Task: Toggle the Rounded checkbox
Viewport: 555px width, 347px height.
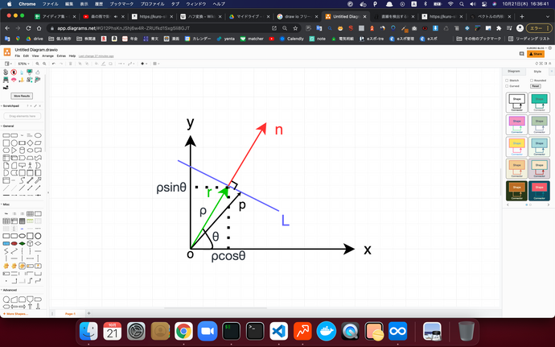Action: point(532,81)
